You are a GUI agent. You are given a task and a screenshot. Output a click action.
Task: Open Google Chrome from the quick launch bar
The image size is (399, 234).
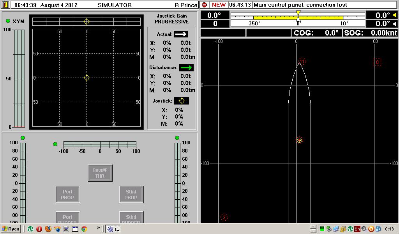84,229
